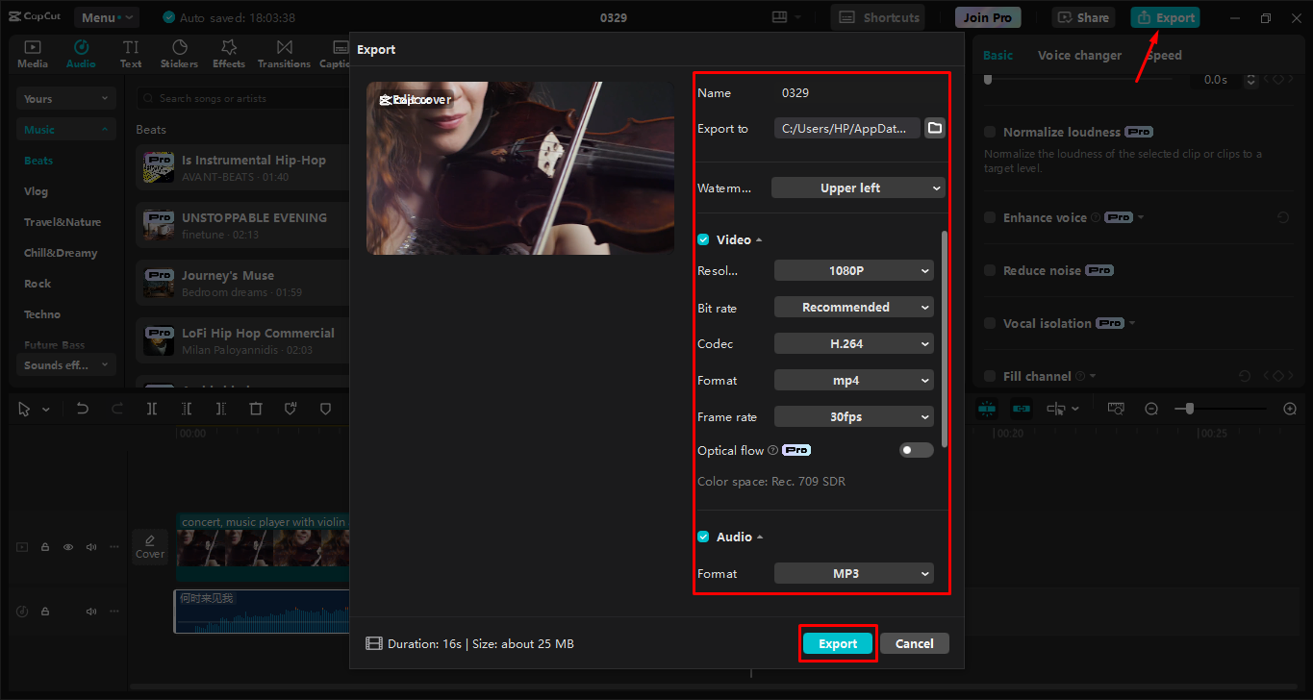Click the plain marker shield icon in timeline toolbar
The image size is (1313, 700).
click(x=325, y=409)
